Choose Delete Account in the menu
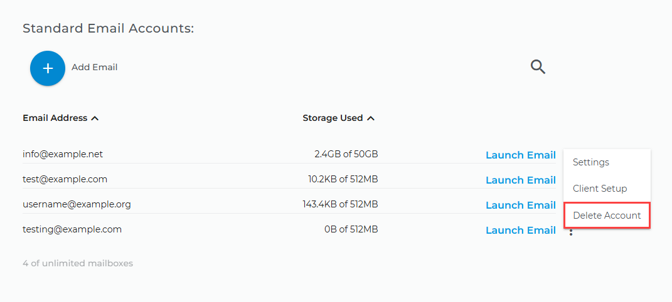Viewport: 672px width, 302px height. 607,215
